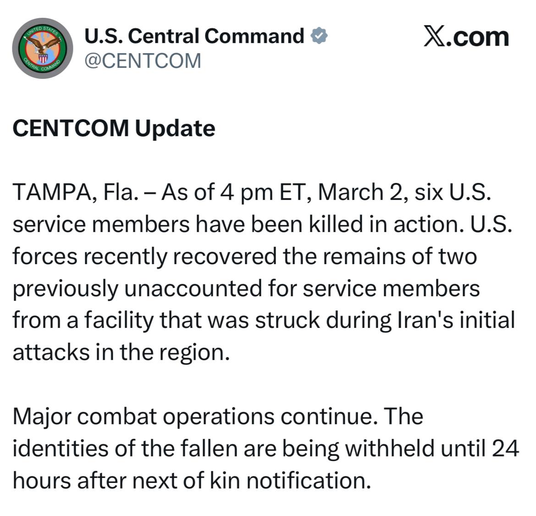Screen dimensions: 536x516
Task: Click the phrase "attacks in the region"
Action: tap(120, 353)
